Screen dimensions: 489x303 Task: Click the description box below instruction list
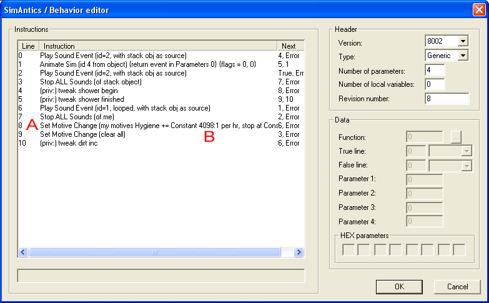coord(161,276)
